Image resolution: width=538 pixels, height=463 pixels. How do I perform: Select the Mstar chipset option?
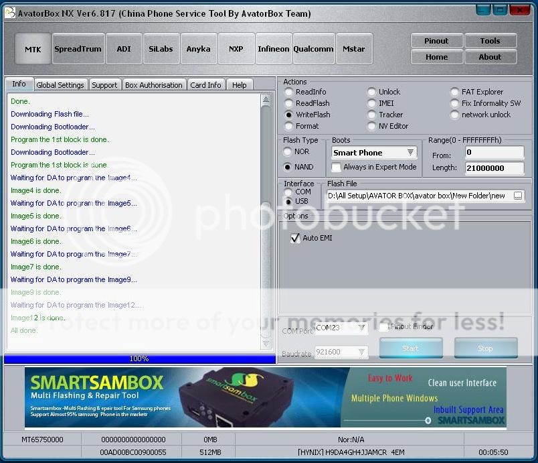pos(354,48)
